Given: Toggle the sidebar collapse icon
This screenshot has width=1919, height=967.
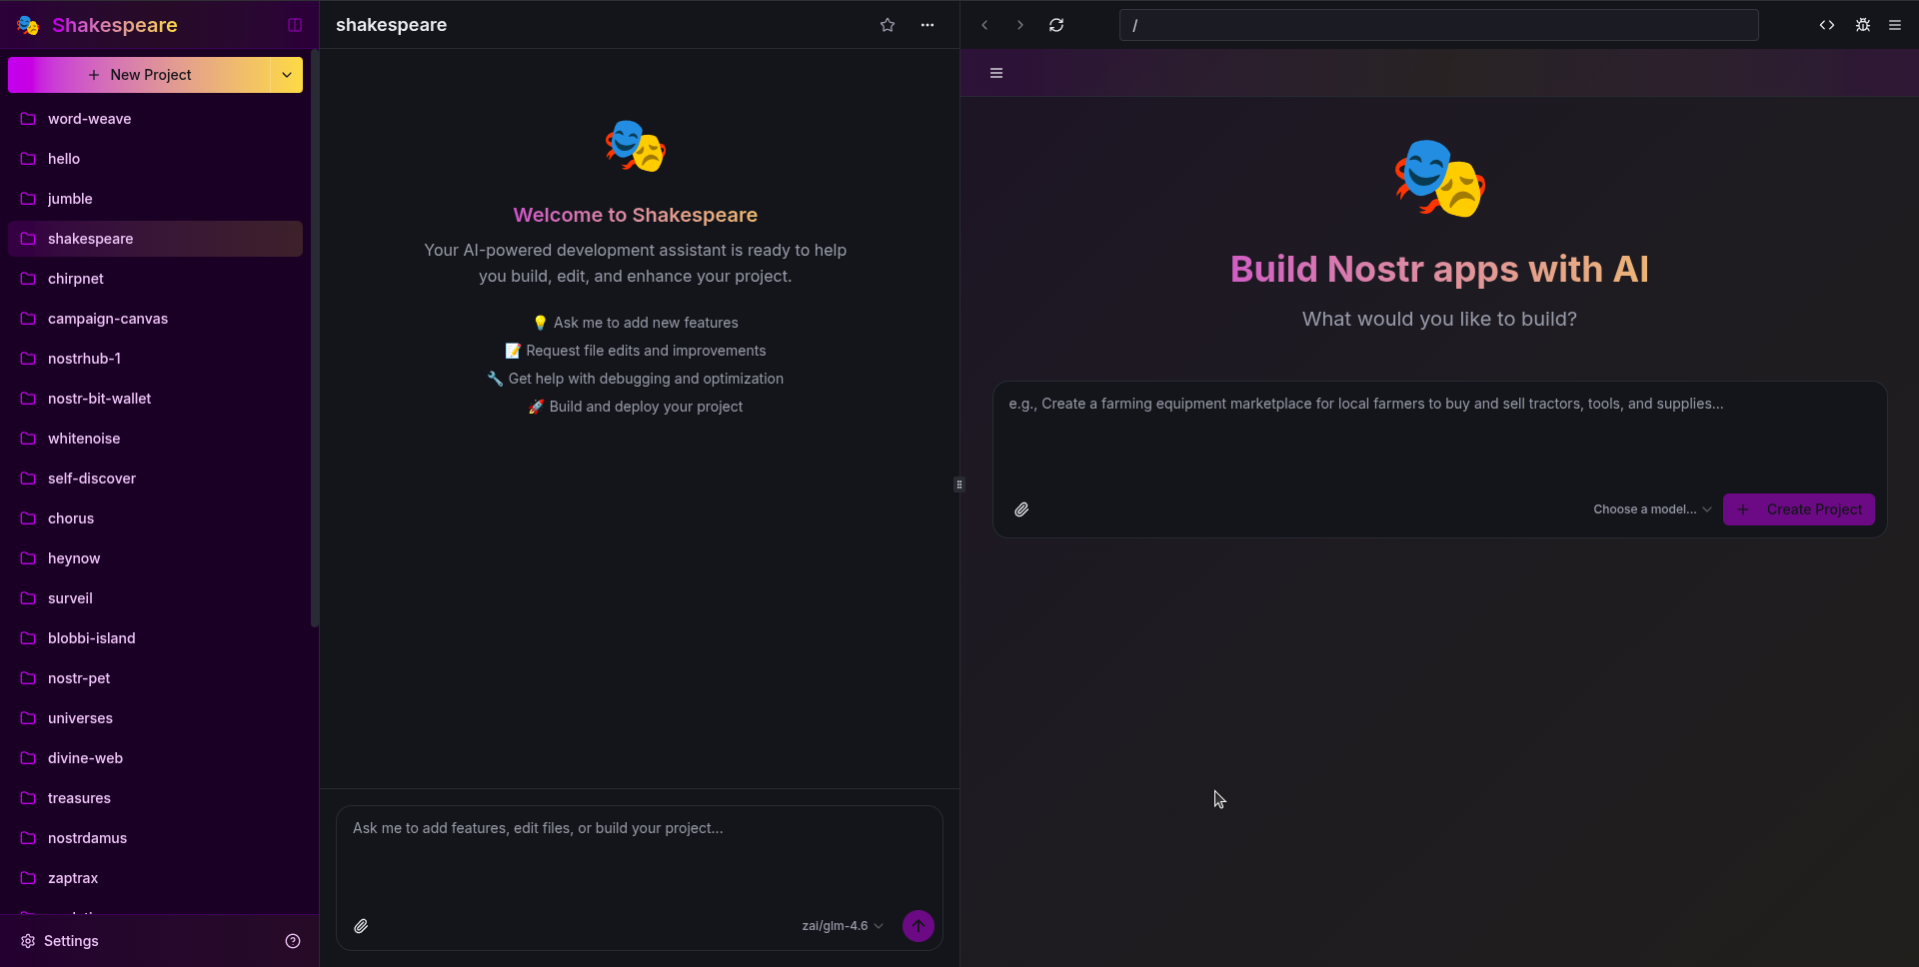Looking at the screenshot, I should click(295, 25).
